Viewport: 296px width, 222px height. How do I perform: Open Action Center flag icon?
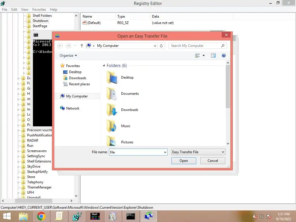coord(269,217)
